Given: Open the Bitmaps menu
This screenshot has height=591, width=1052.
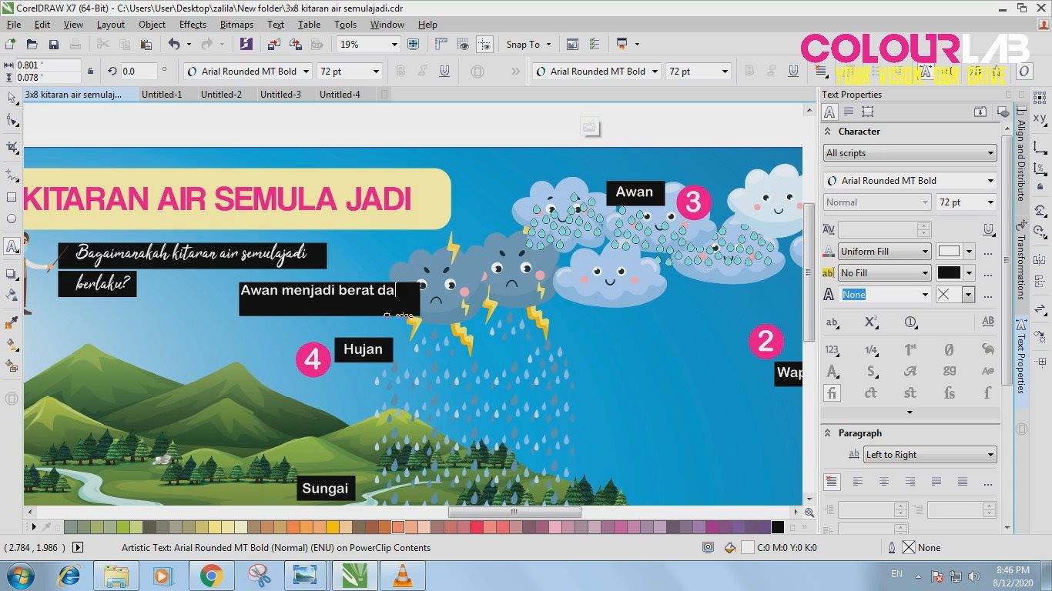Looking at the screenshot, I should 236,25.
